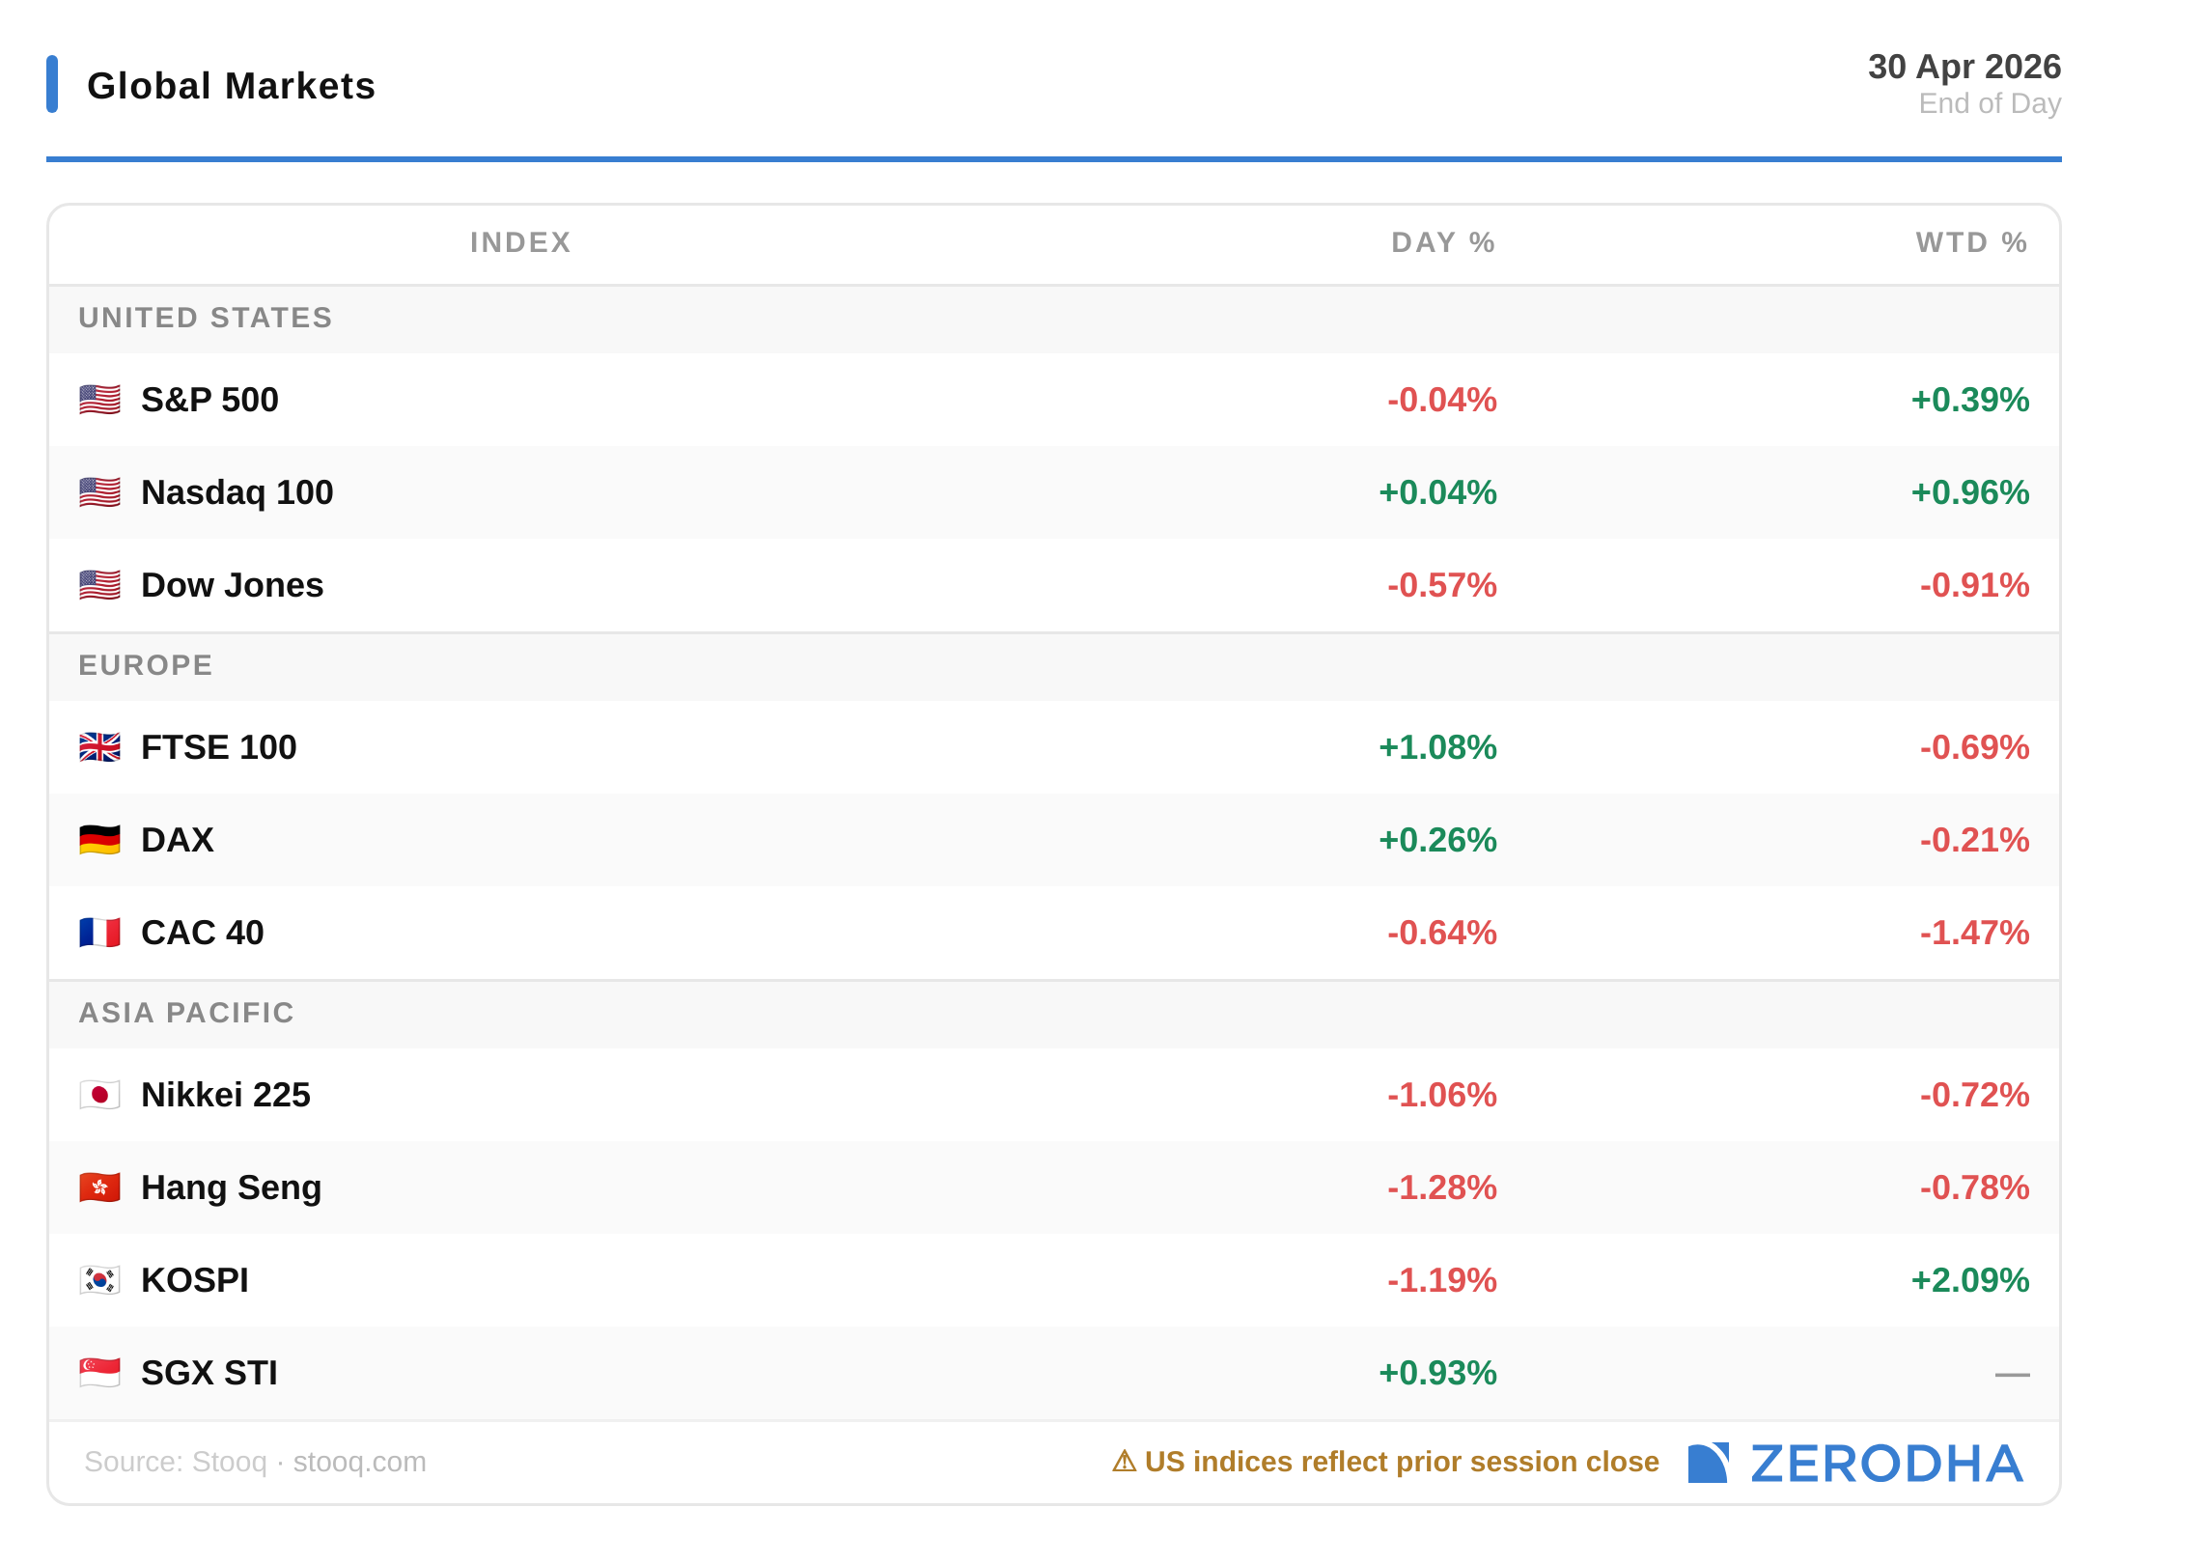Click the Singapore flag beside SGX STI

[x=99, y=1373]
